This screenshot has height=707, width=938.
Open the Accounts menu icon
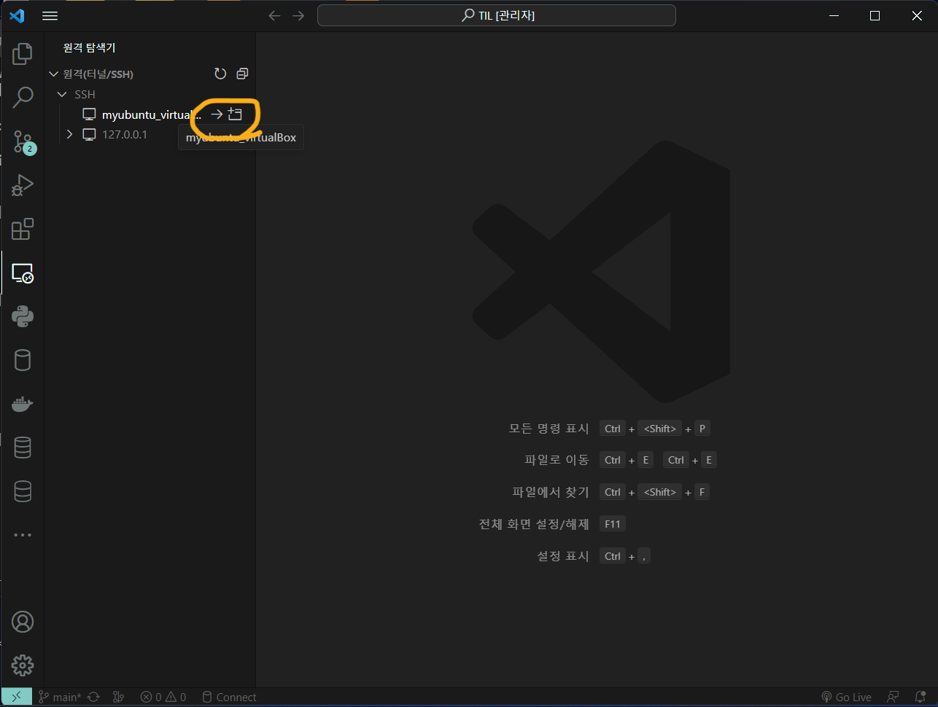coord(23,622)
